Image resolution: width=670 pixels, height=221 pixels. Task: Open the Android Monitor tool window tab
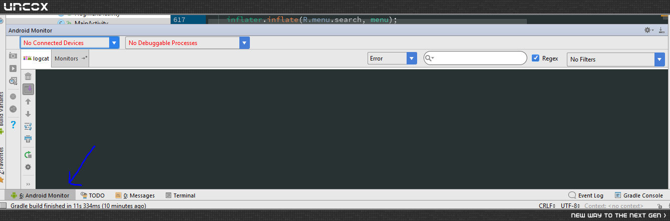[40, 195]
